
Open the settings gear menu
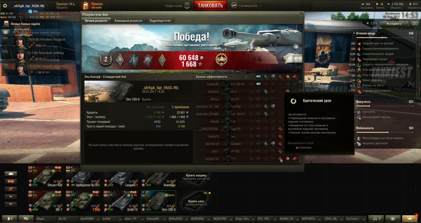point(5,6)
